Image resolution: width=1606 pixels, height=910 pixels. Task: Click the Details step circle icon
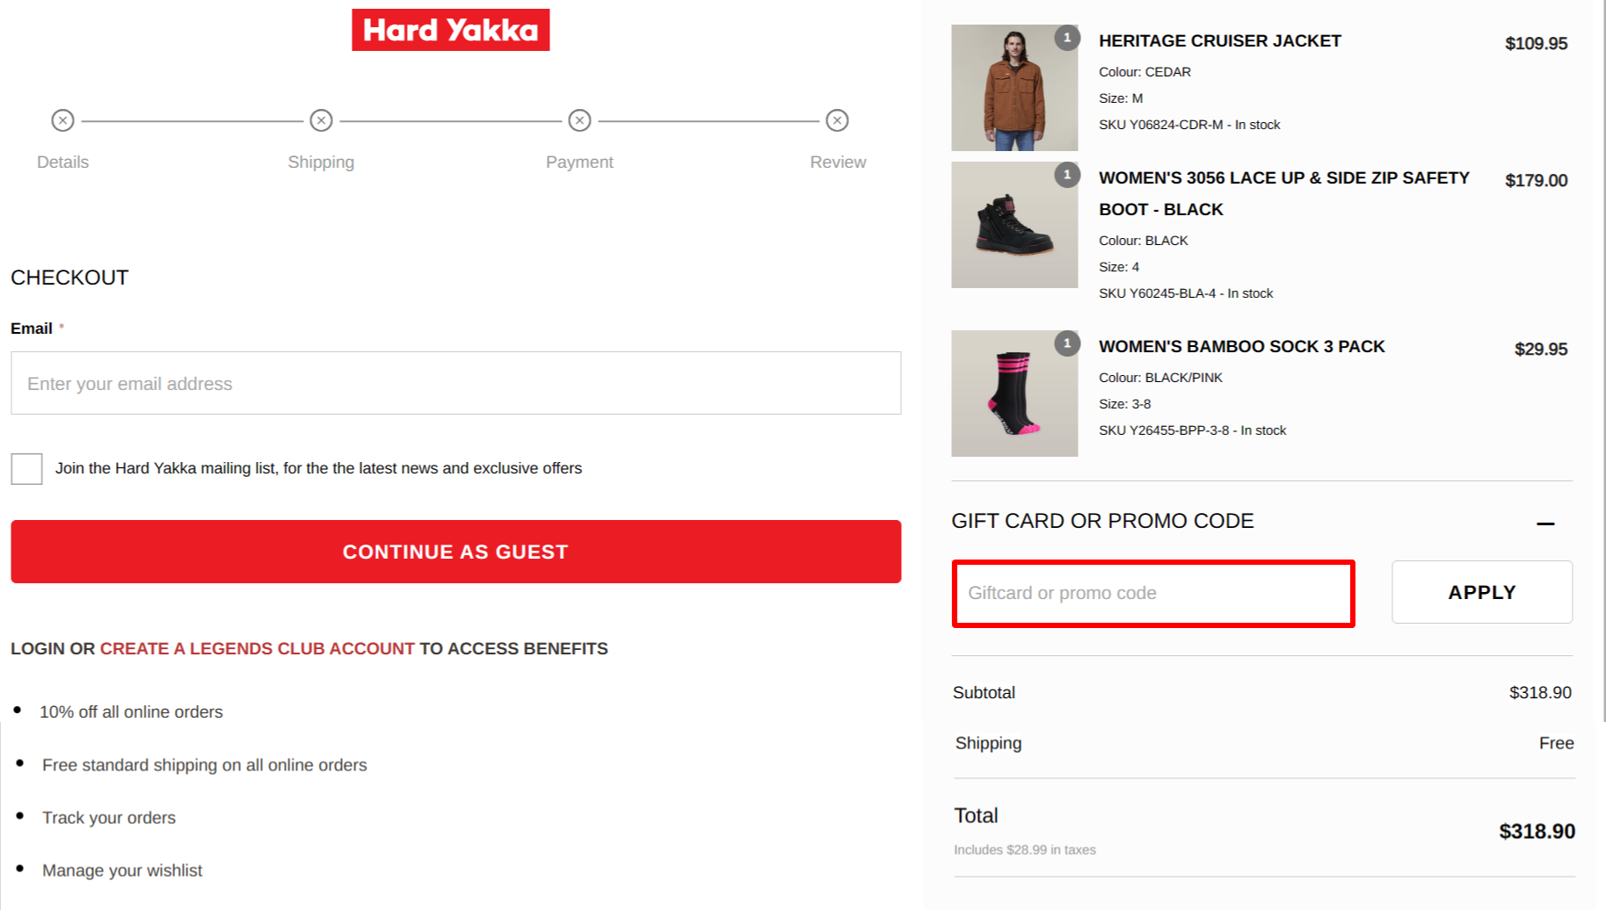(x=62, y=120)
